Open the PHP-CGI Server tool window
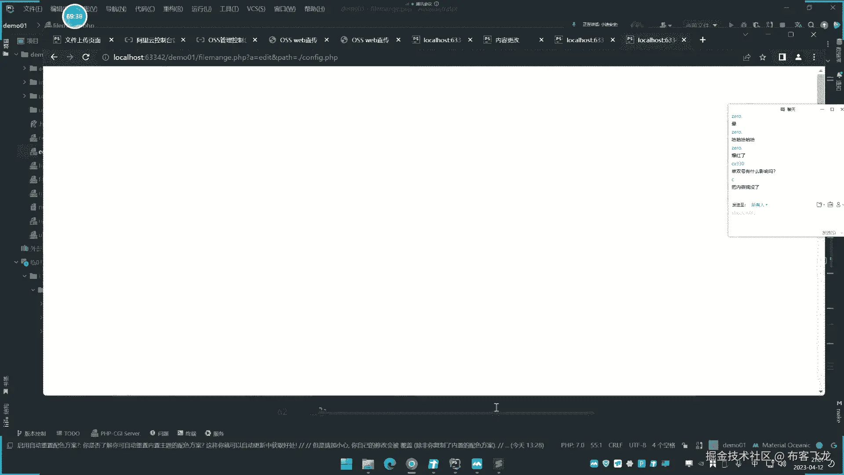 [116, 433]
